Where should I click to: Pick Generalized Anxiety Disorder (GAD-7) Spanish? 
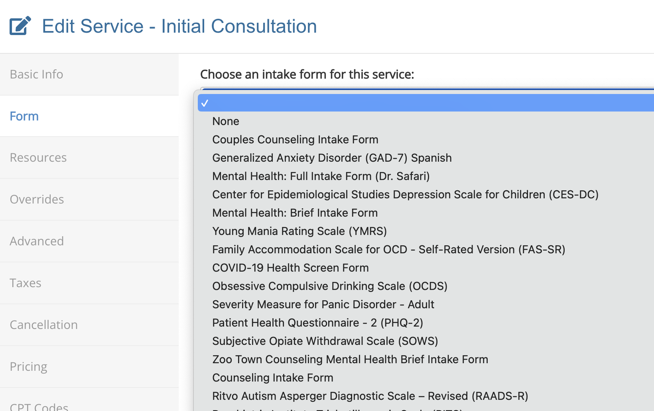tap(332, 158)
